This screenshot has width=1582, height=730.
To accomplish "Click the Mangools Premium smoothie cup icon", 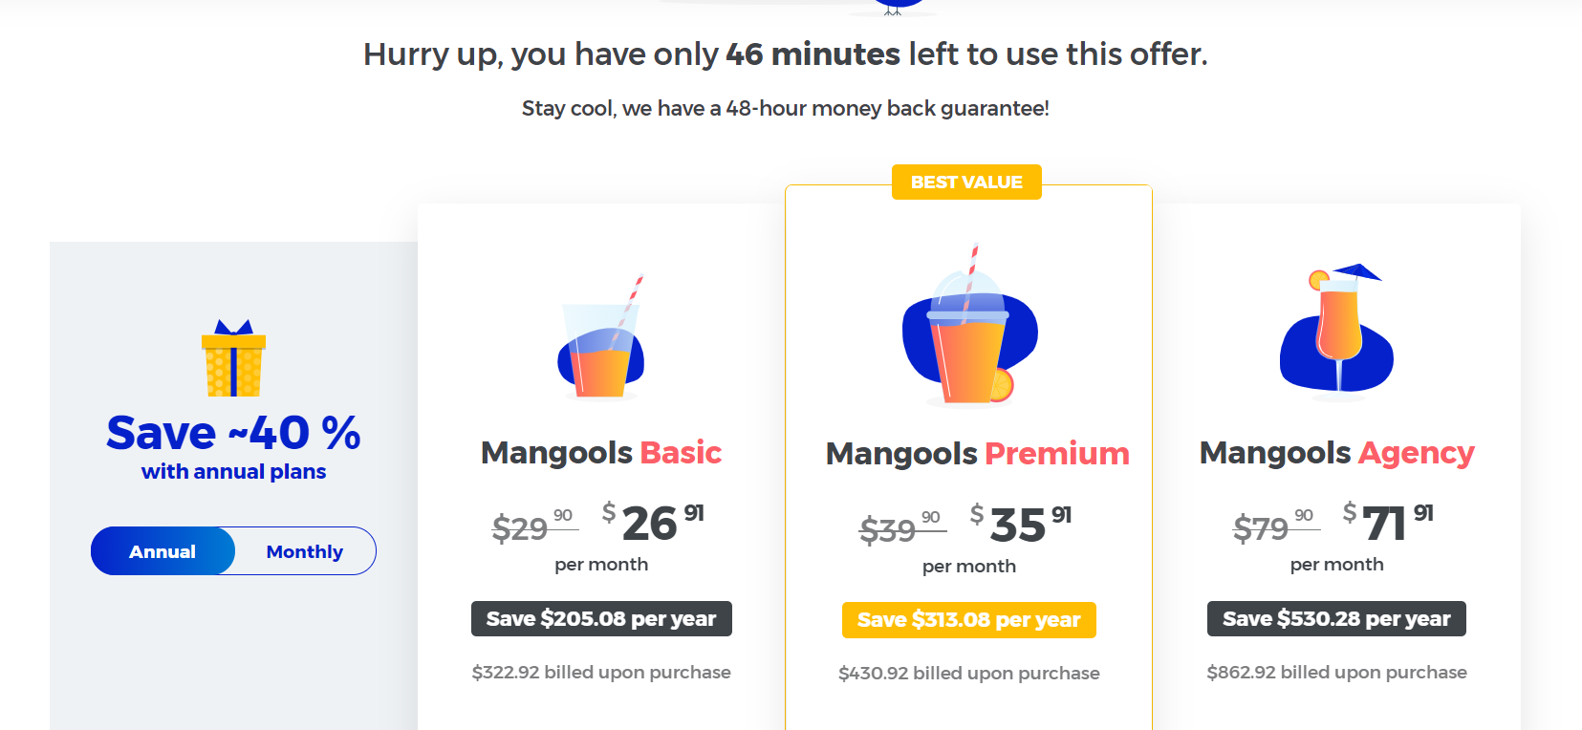I will [969, 324].
